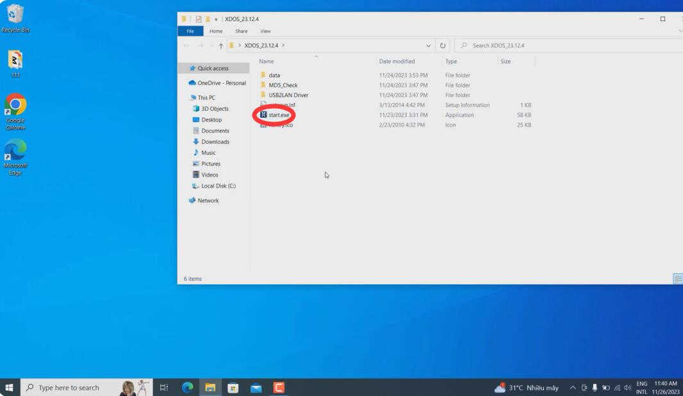The width and height of the screenshot is (683, 396).
Task: Open the File tab in Explorer
Action: [x=190, y=31]
